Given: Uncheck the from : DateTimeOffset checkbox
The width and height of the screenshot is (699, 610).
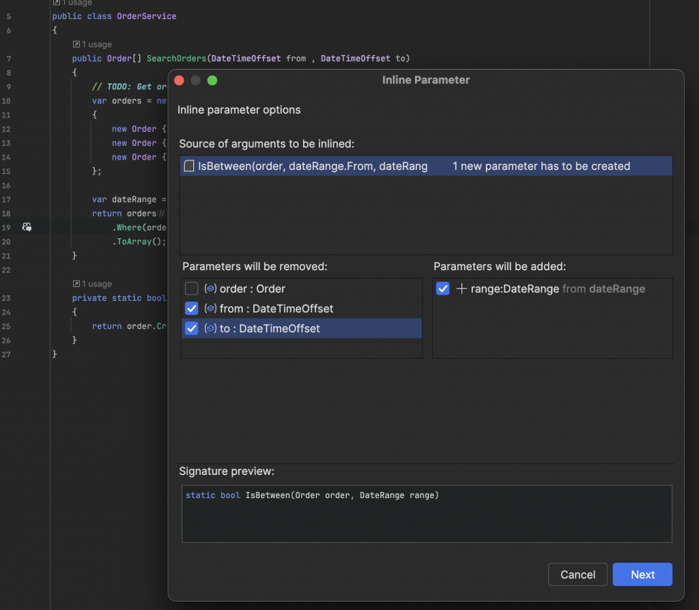Looking at the screenshot, I should [x=192, y=308].
